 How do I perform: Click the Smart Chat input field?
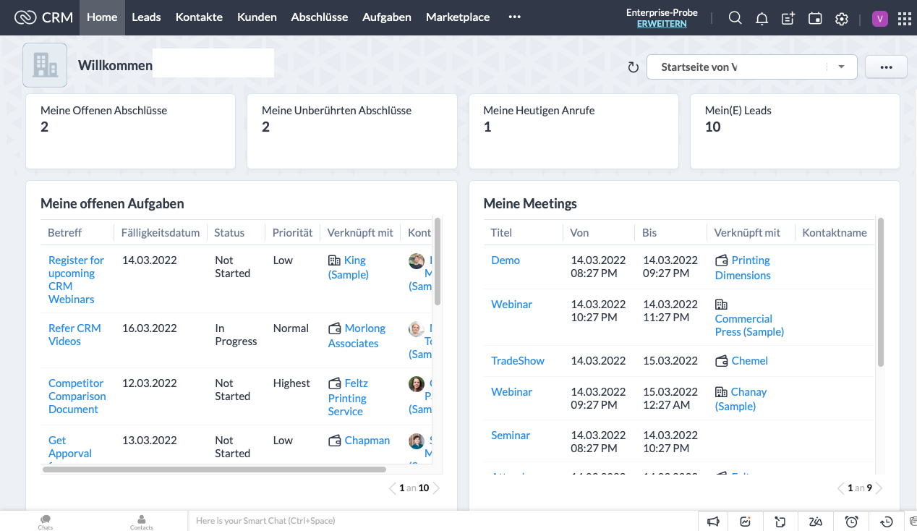(x=441, y=521)
